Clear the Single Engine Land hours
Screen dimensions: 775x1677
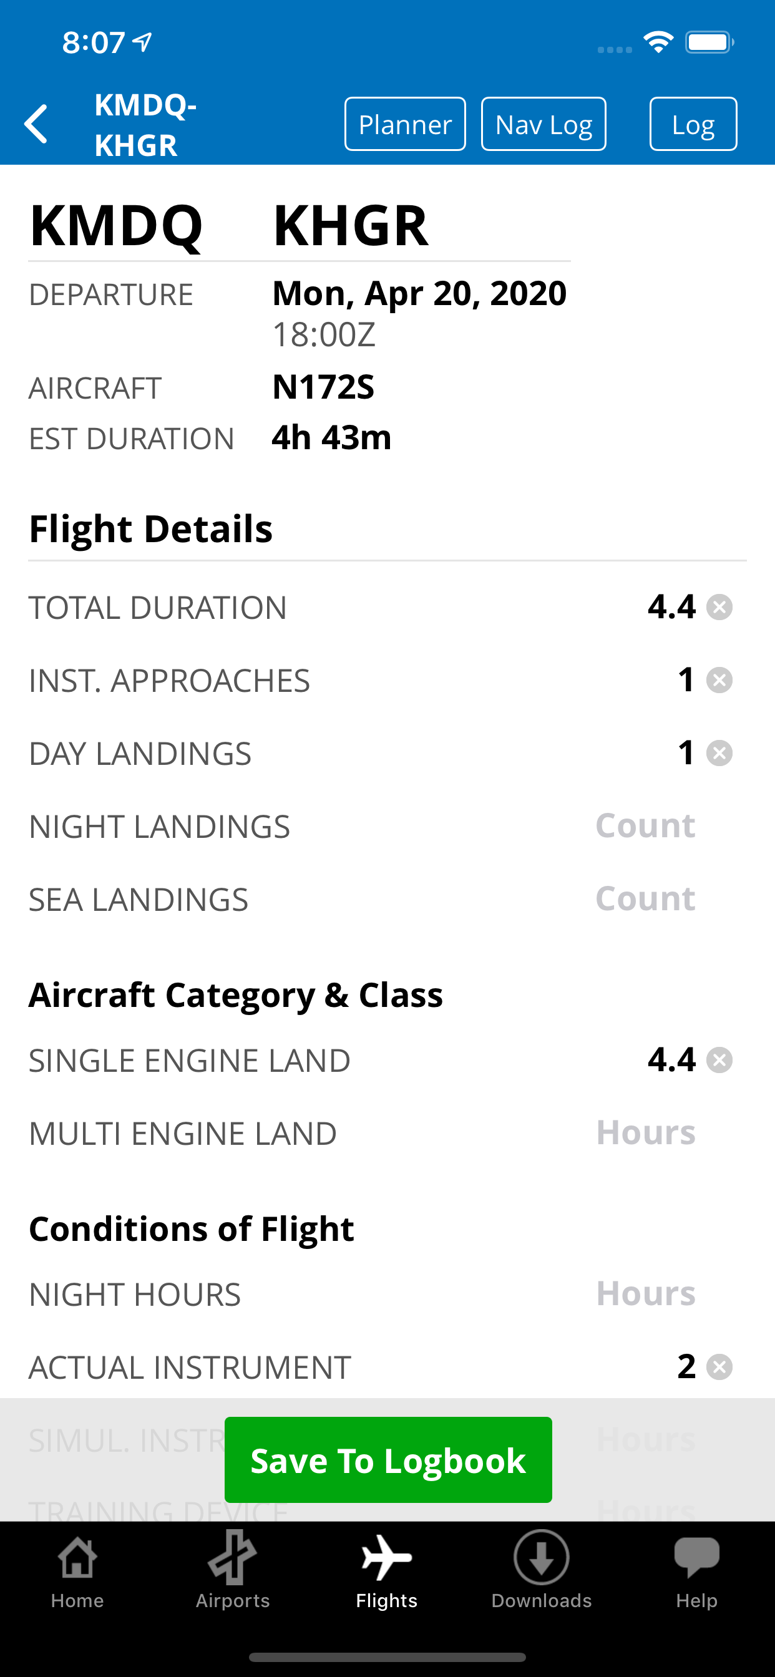[719, 1061]
